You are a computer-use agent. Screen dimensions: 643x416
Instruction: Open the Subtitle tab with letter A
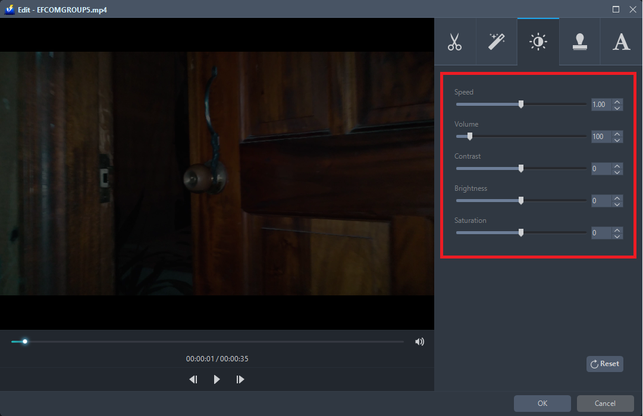point(621,41)
